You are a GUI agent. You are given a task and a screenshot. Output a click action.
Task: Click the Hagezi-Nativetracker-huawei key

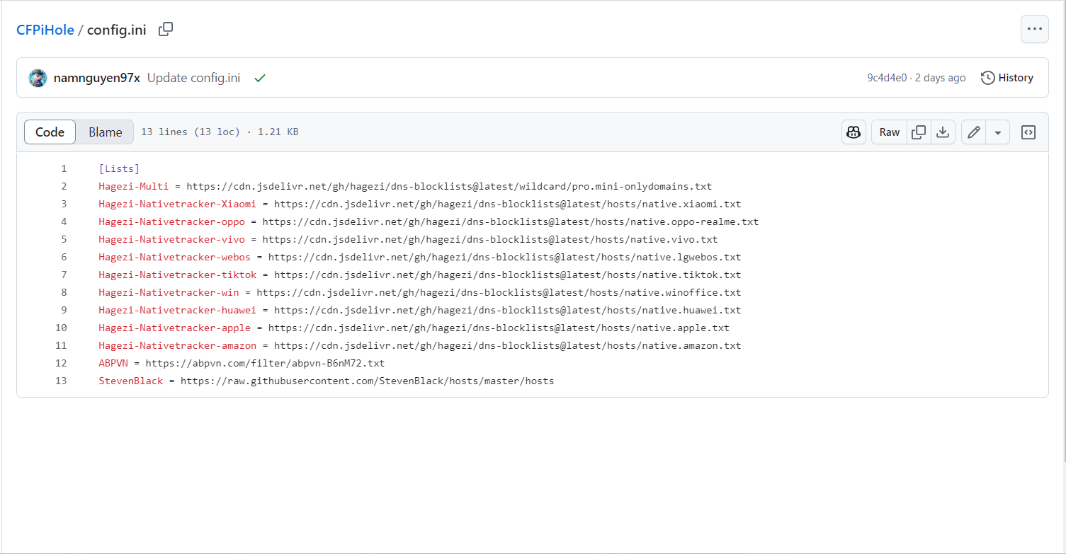tap(178, 310)
